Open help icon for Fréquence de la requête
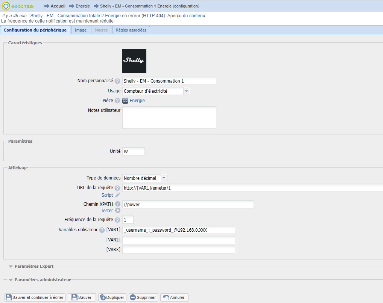This screenshot has width=383, height=303. (117, 220)
